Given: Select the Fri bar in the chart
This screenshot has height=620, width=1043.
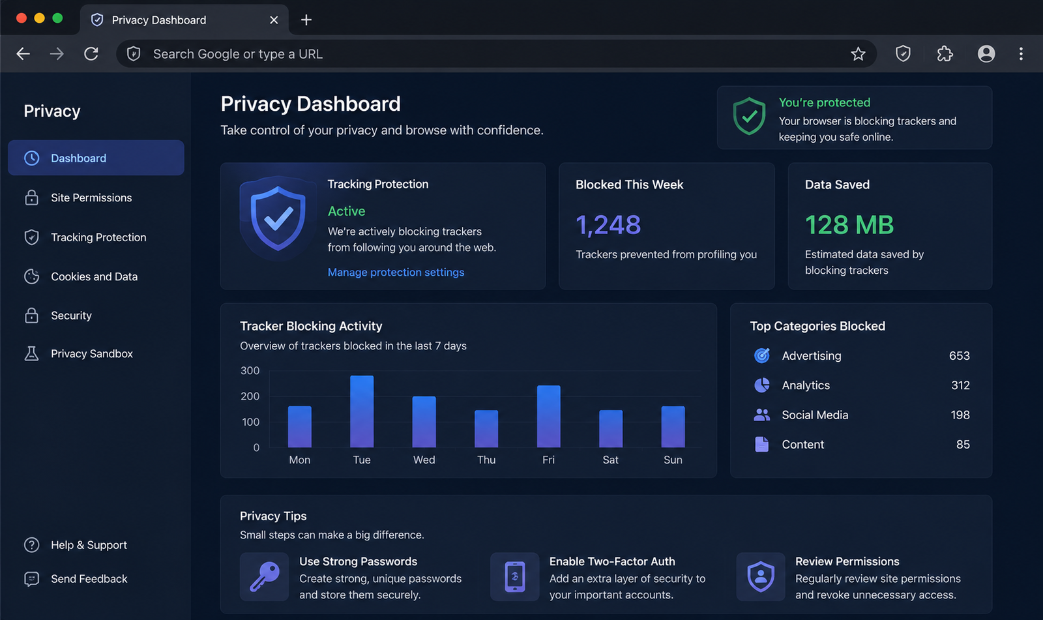Looking at the screenshot, I should pos(549,417).
